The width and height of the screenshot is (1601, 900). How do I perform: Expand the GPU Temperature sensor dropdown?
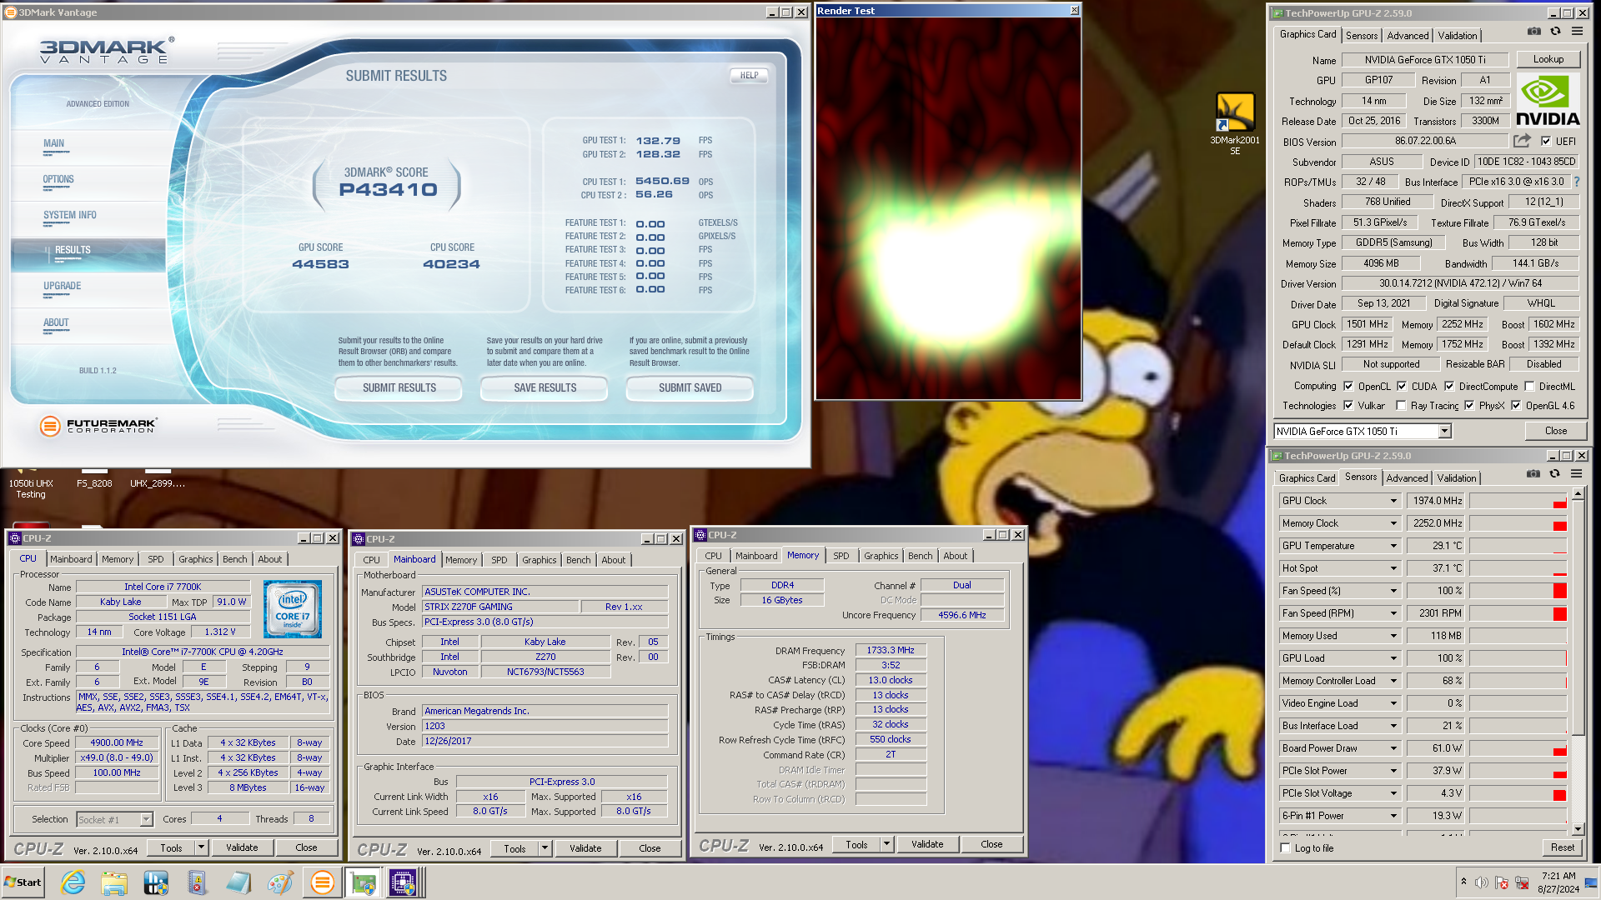coord(1393,546)
